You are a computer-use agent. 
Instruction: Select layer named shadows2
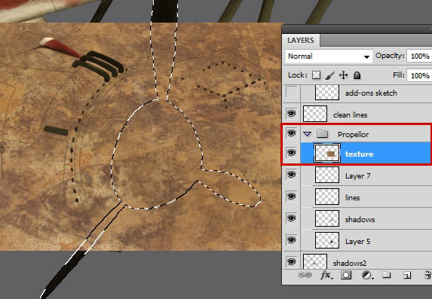[x=350, y=263]
